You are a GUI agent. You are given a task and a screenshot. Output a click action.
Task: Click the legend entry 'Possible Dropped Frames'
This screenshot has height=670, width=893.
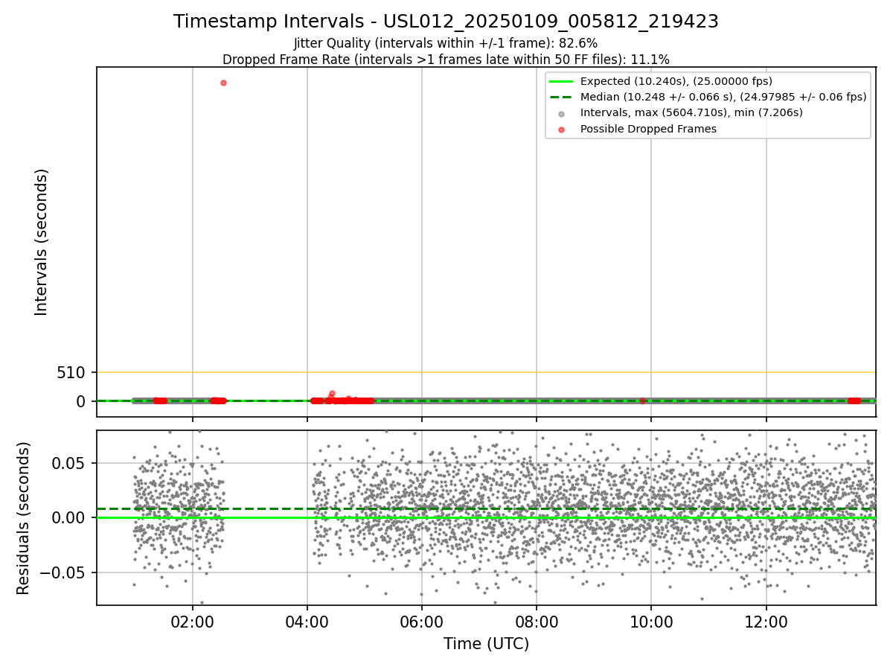click(x=648, y=129)
